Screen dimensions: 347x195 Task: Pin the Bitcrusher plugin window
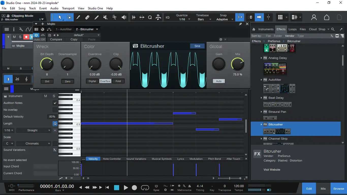(x=240, y=24)
